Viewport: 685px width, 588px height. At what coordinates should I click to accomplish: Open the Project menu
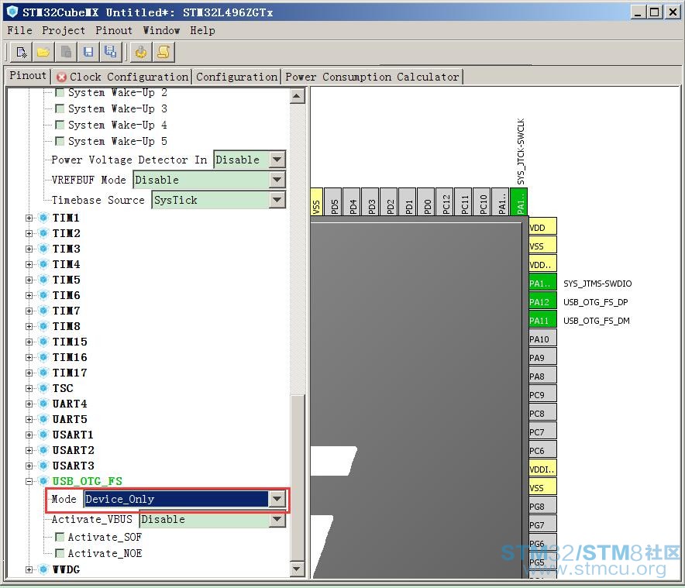tap(64, 30)
